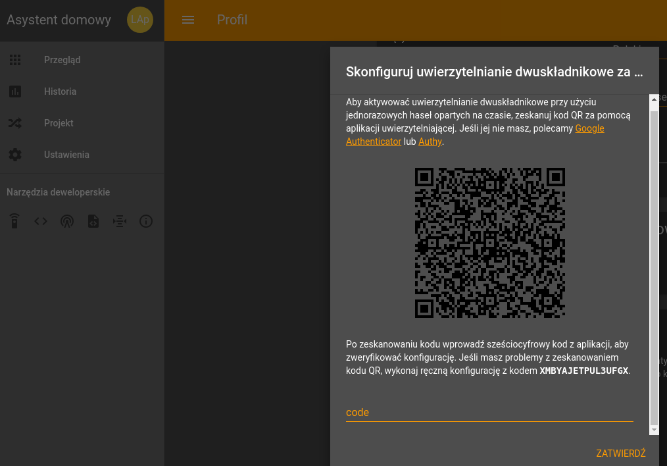Follow the Authy link
This screenshot has height=466, width=667.
430,142
